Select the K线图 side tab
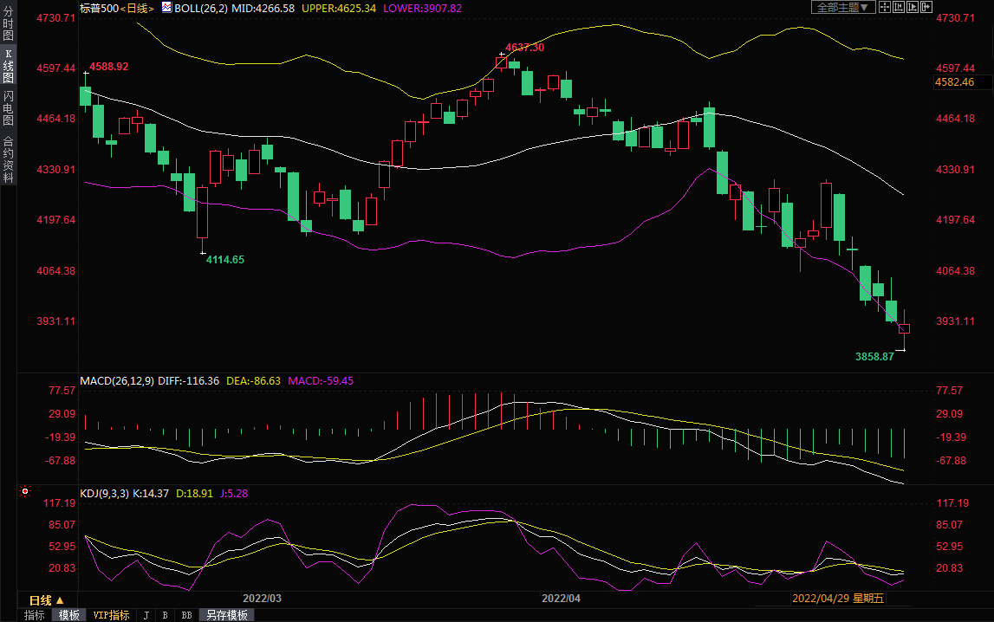 8,65
